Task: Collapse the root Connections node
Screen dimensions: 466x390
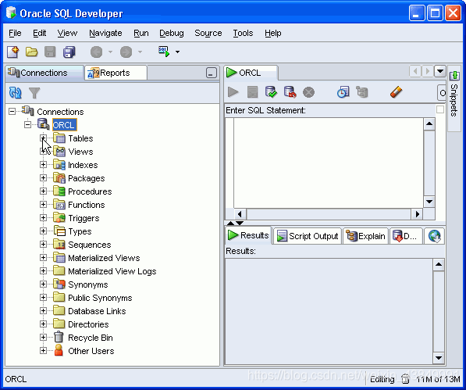Action: (12, 112)
